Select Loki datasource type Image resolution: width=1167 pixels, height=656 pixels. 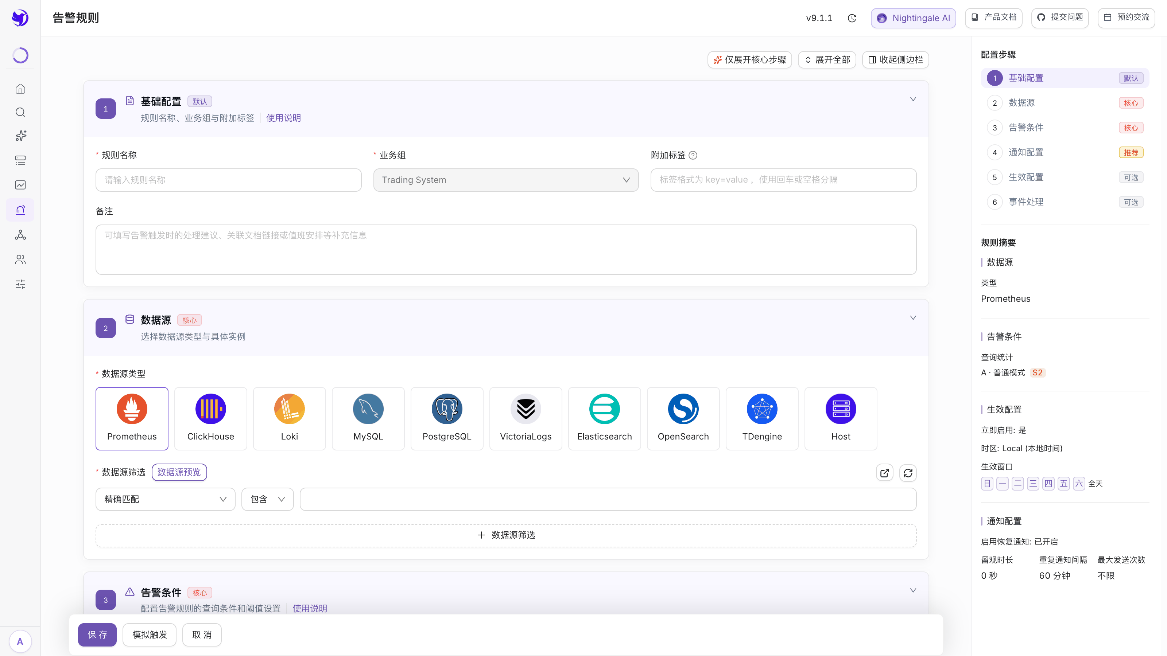(290, 419)
